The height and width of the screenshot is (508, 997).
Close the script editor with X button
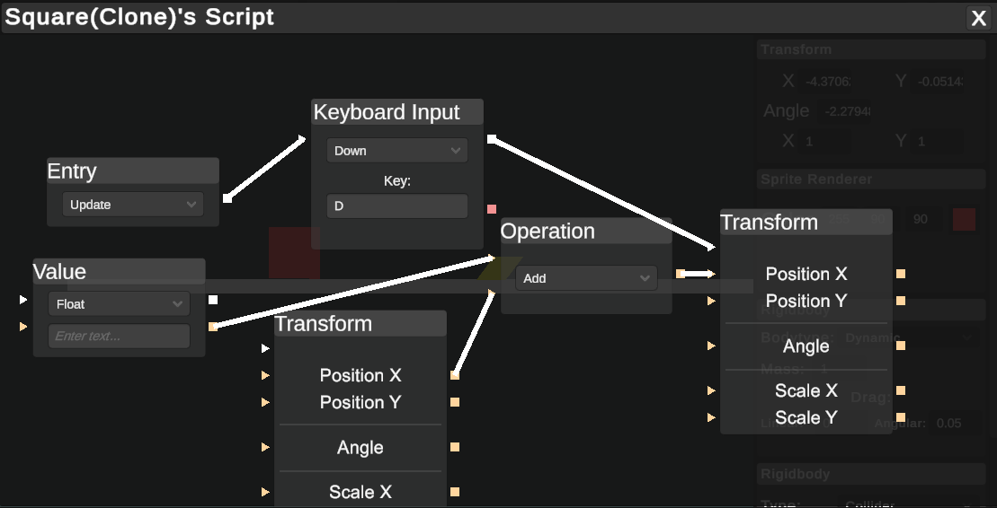click(978, 18)
